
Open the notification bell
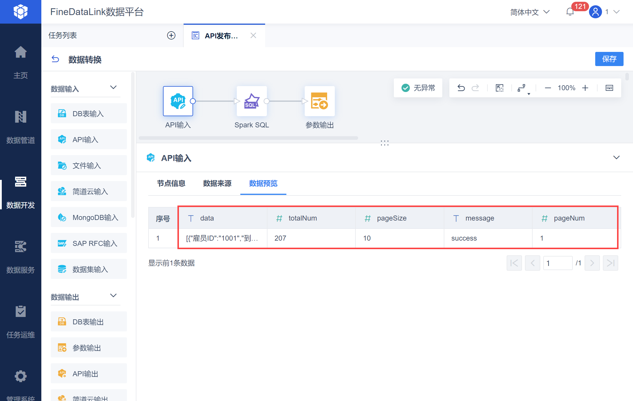point(570,12)
